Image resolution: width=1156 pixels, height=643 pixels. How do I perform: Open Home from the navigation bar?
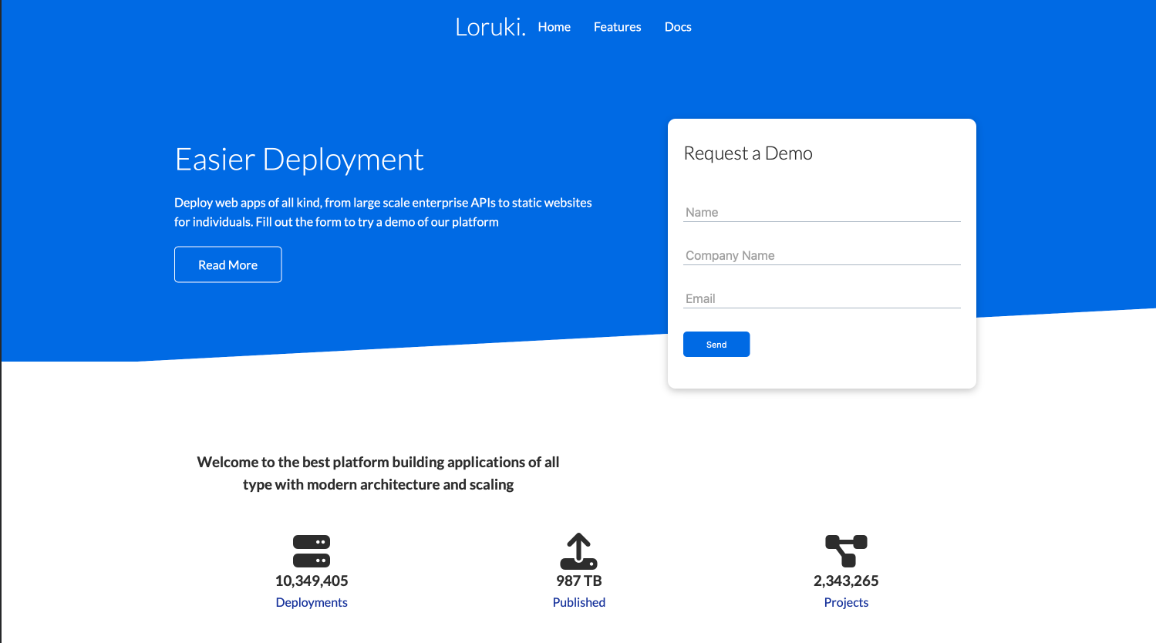554,26
